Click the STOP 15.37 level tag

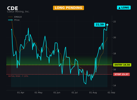coord(121,74)
